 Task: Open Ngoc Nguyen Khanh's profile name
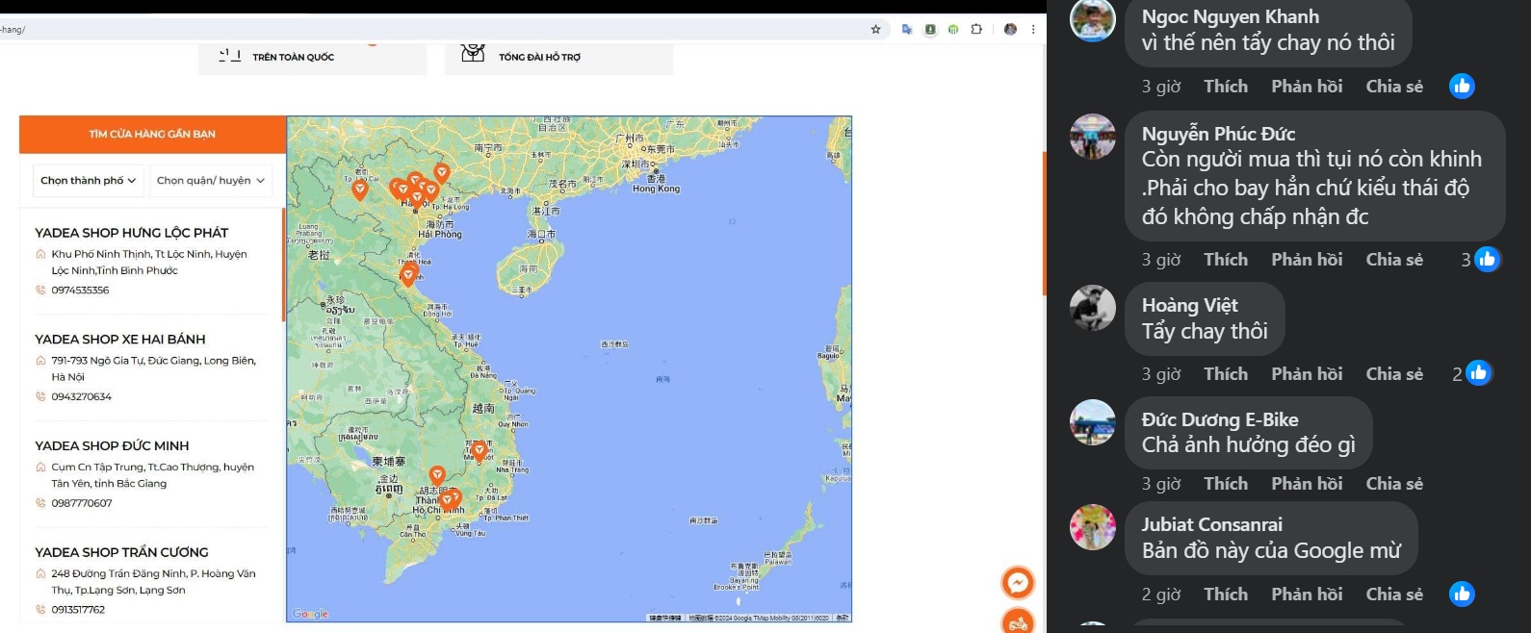pyautogui.click(x=1230, y=16)
